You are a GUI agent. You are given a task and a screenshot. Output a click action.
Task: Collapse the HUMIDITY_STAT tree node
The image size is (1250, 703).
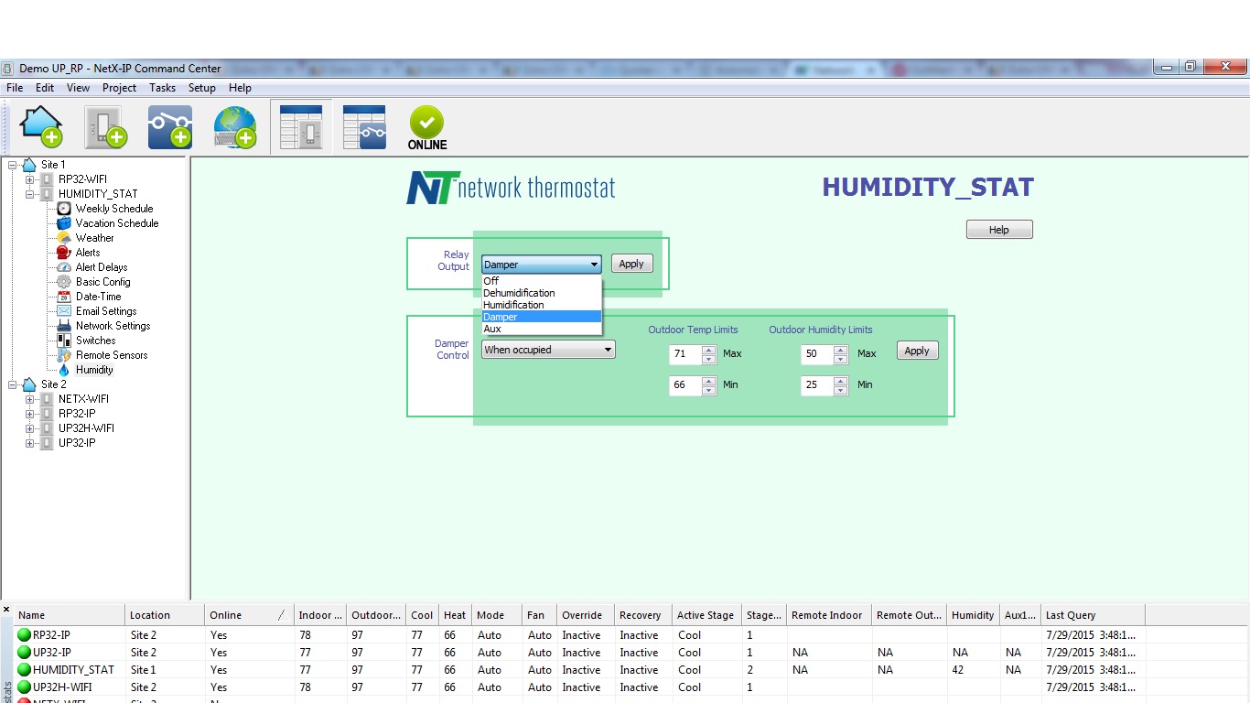point(29,194)
